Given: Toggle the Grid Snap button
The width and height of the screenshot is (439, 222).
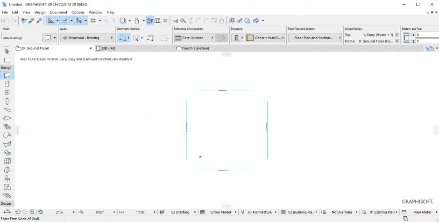Looking at the screenshot, I should (93, 20).
